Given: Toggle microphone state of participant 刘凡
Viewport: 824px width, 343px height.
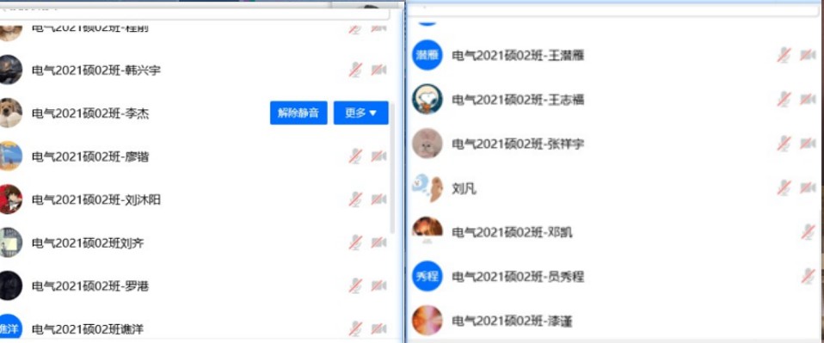Looking at the screenshot, I should pos(784,187).
